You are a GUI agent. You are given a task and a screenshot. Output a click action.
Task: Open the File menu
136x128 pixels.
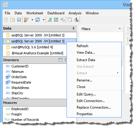pos(7,13)
